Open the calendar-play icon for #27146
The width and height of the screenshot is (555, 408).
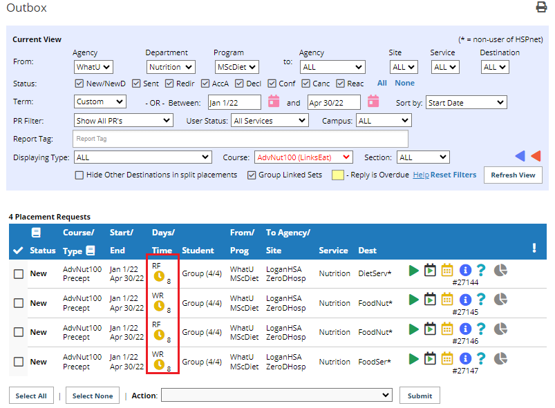click(430, 329)
